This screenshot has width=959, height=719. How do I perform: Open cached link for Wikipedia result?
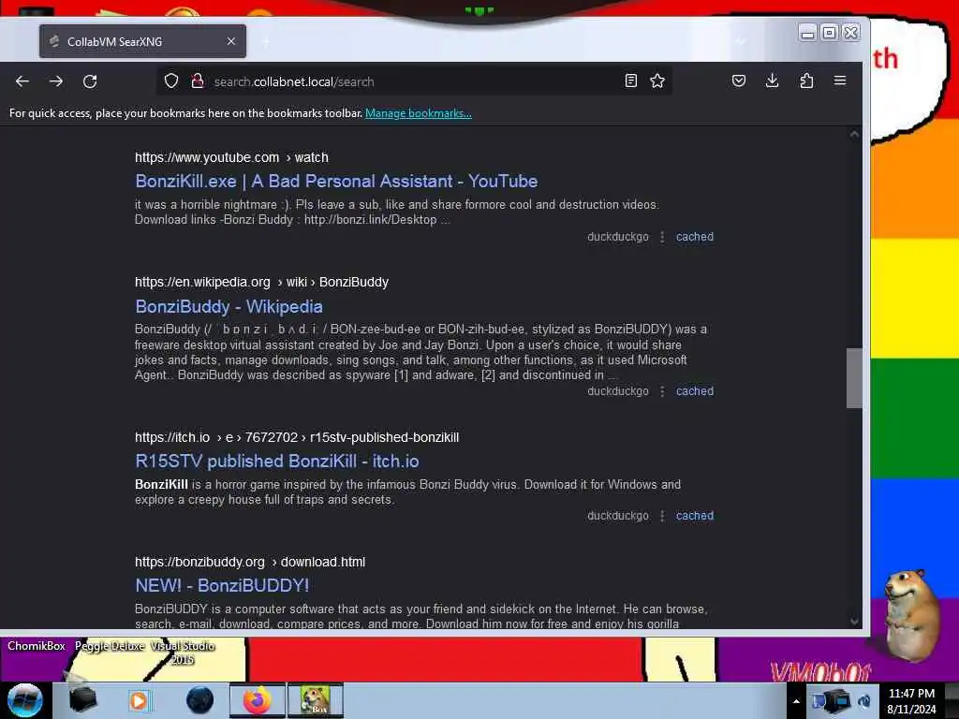coord(695,391)
